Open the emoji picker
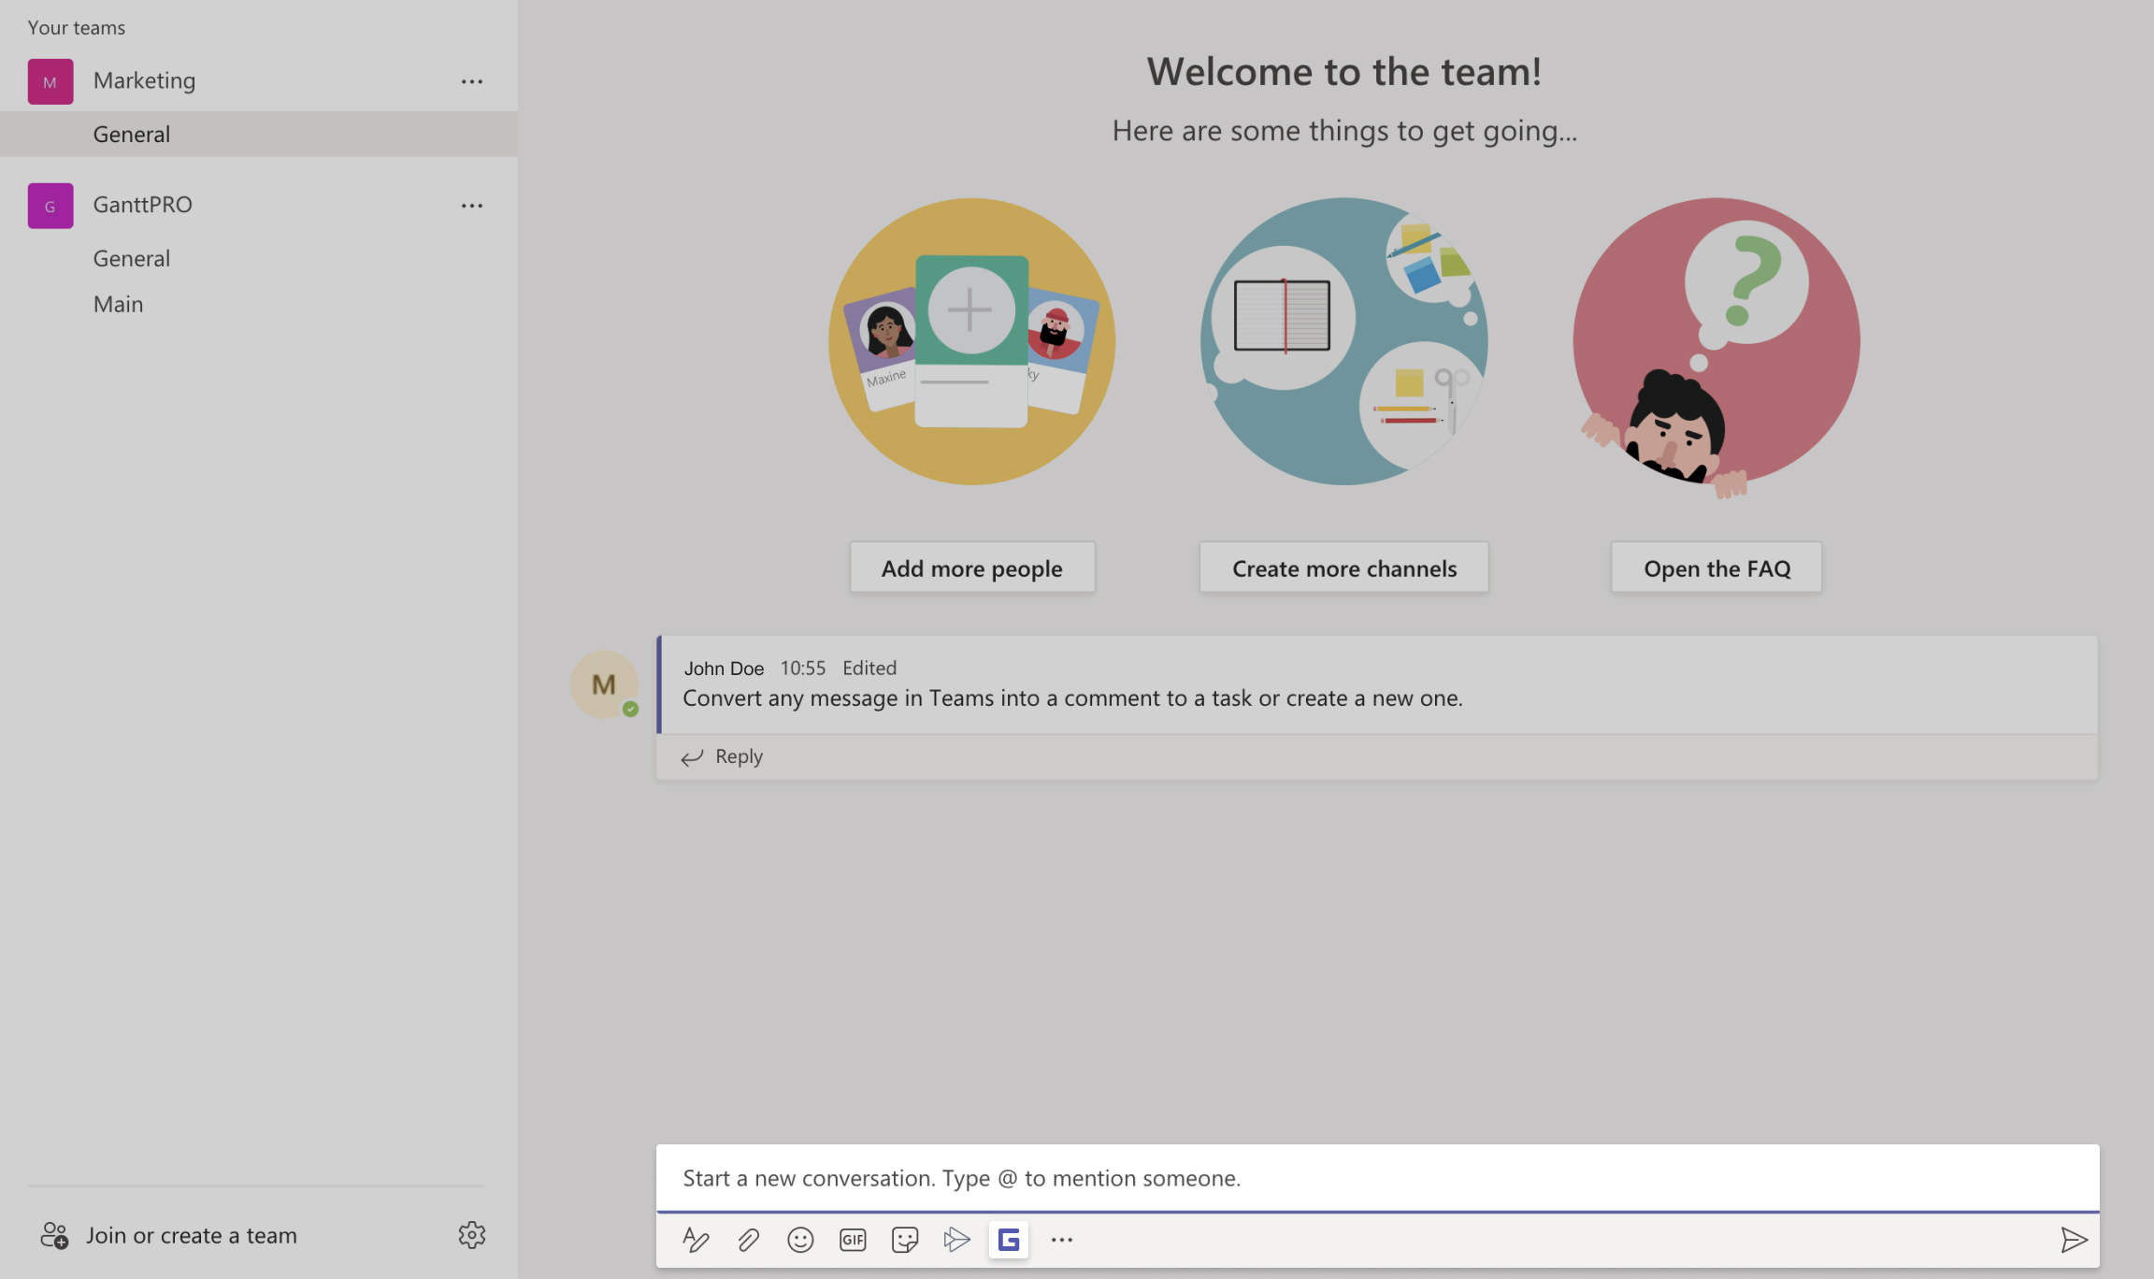2154x1279 pixels. (800, 1239)
